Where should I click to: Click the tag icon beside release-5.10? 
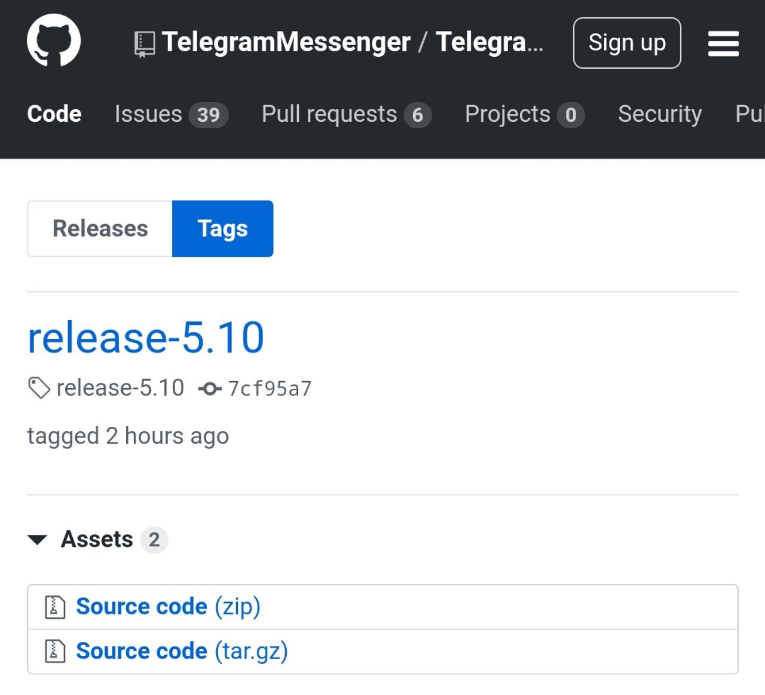click(39, 388)
